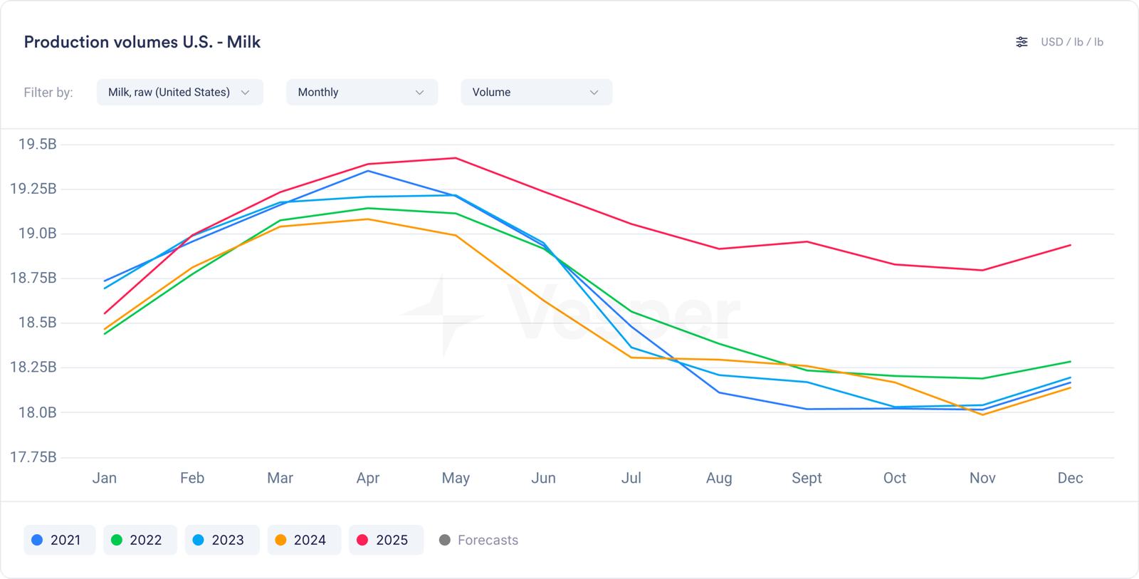1139x579 pixels.
Task: Toggle the 2021 series legend
Action: tap(59, 540)
